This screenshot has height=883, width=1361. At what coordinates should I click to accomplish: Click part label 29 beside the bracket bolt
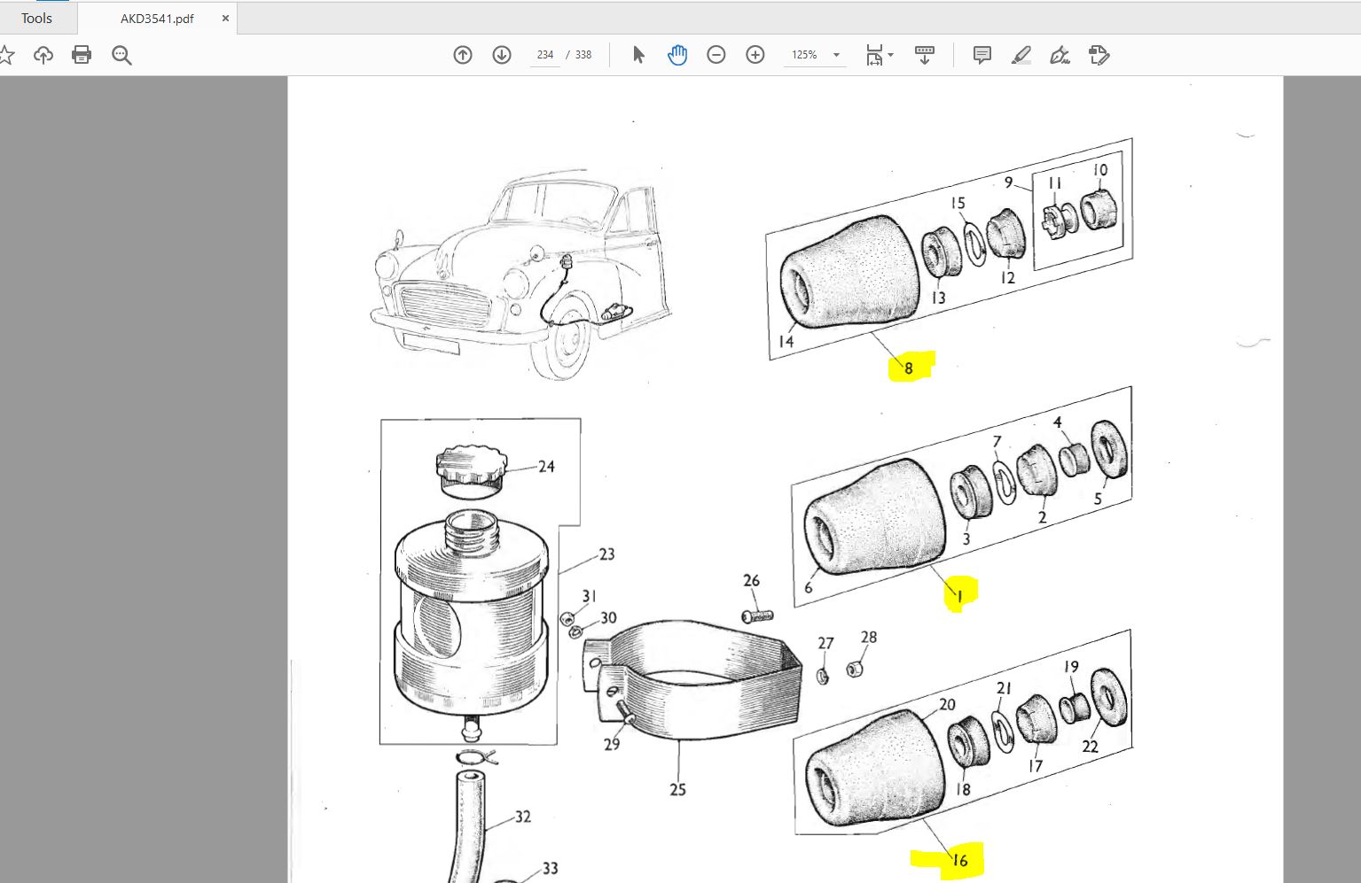(612, 745)
